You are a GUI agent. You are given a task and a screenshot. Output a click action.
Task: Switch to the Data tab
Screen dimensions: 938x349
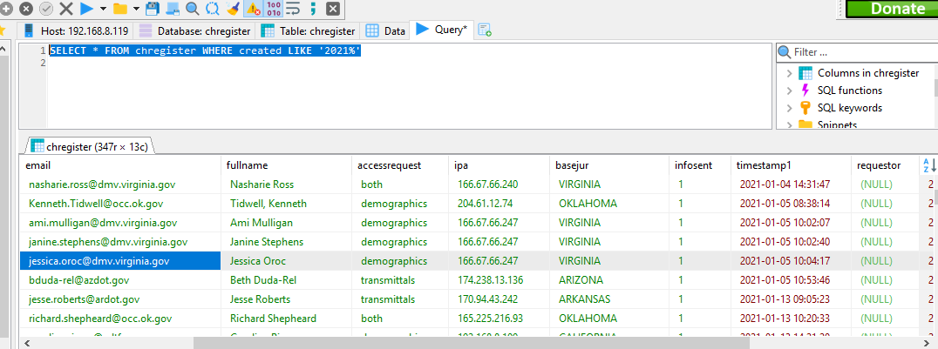pos(385,30)
